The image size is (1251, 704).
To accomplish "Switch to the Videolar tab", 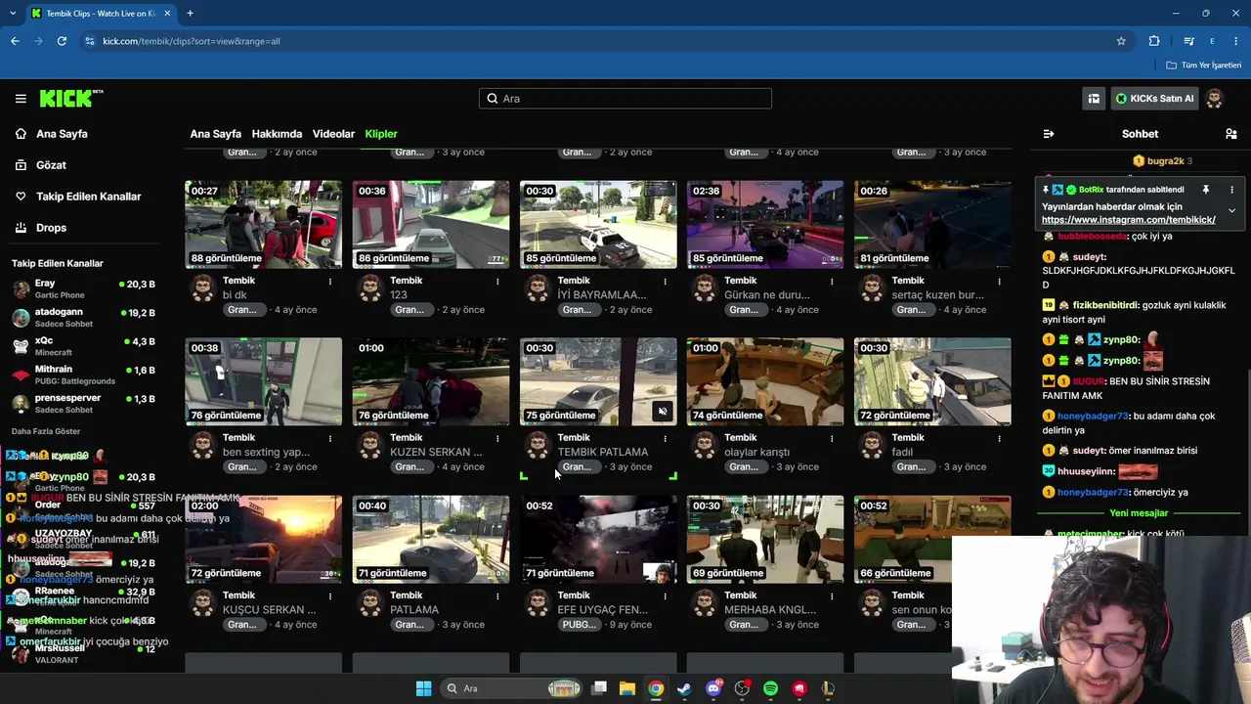I will (x=333, y=134).
